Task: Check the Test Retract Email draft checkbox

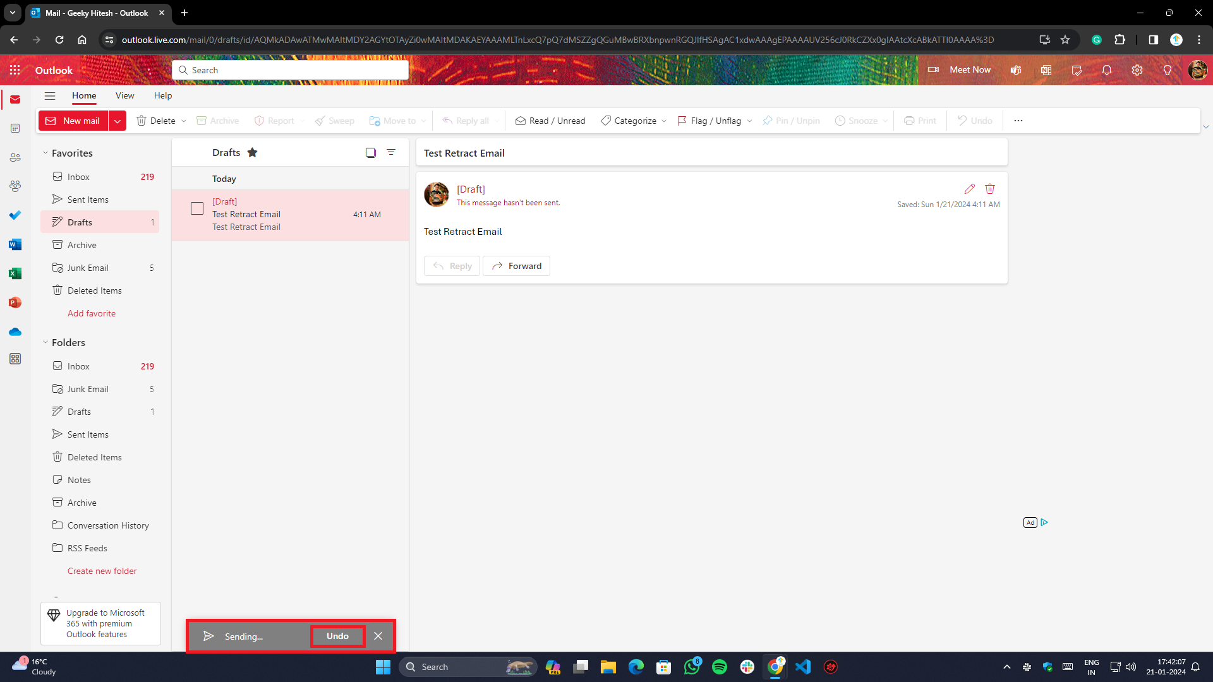Action: point(197,208)
